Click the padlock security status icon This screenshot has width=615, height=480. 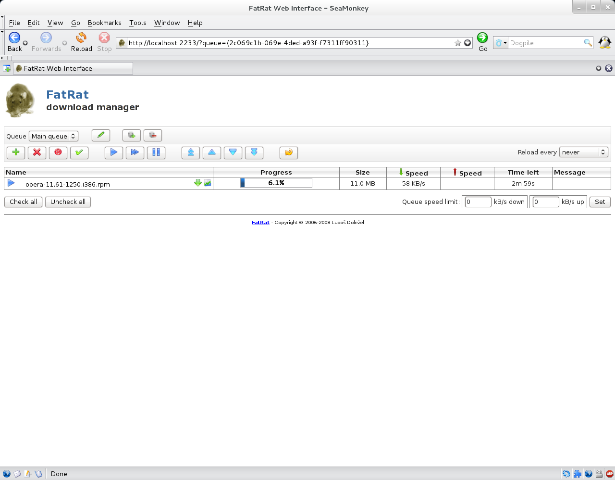point(599,474)
